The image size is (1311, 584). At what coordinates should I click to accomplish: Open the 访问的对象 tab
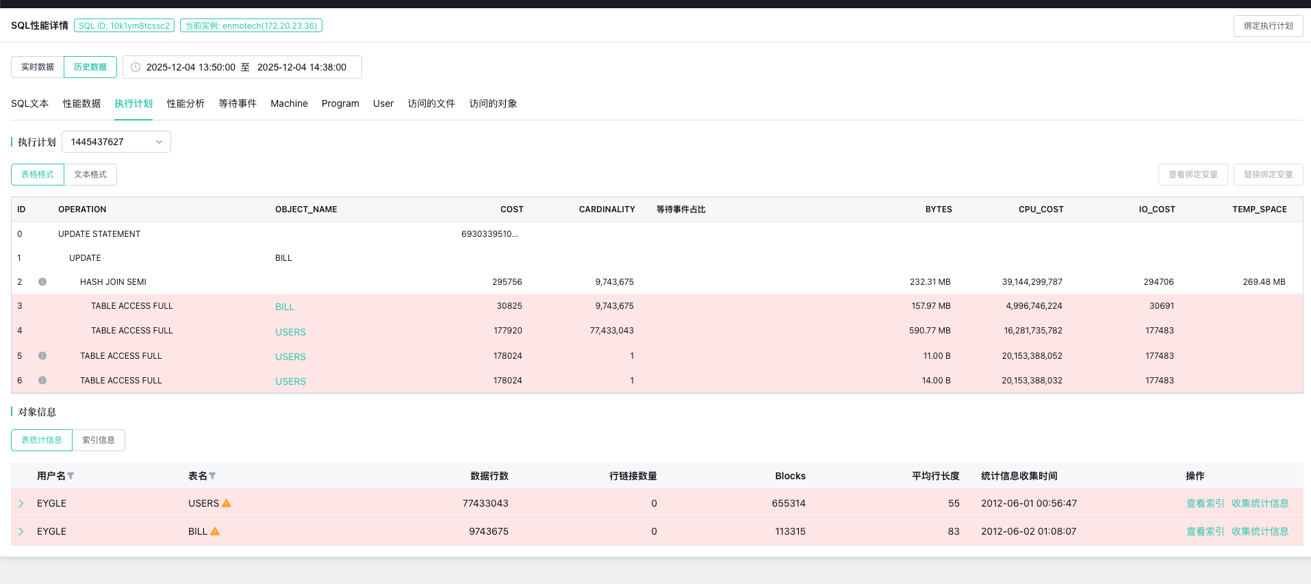tap(493, 103)
